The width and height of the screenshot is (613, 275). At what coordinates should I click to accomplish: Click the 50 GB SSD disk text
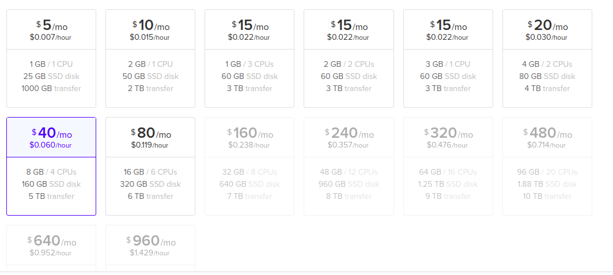click(x=150, y=76)
